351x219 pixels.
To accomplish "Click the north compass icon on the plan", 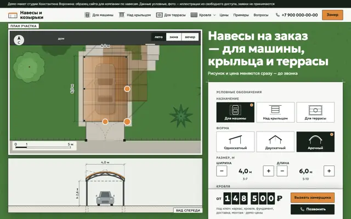I will click(x=19, y=40).
